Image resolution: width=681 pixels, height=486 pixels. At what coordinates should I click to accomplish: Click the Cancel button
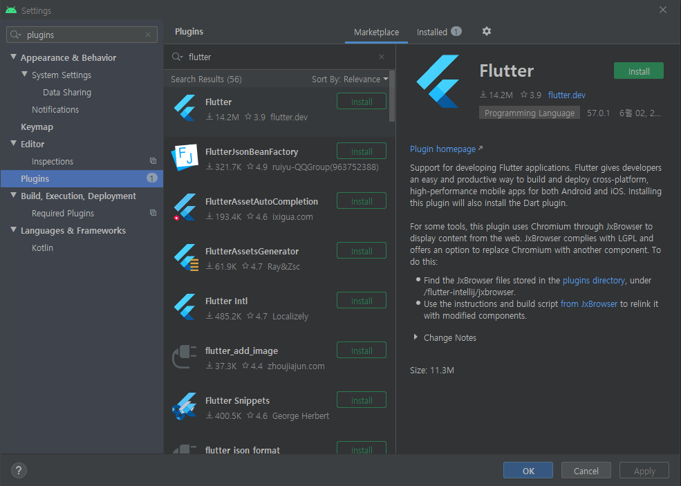[586, 471]
